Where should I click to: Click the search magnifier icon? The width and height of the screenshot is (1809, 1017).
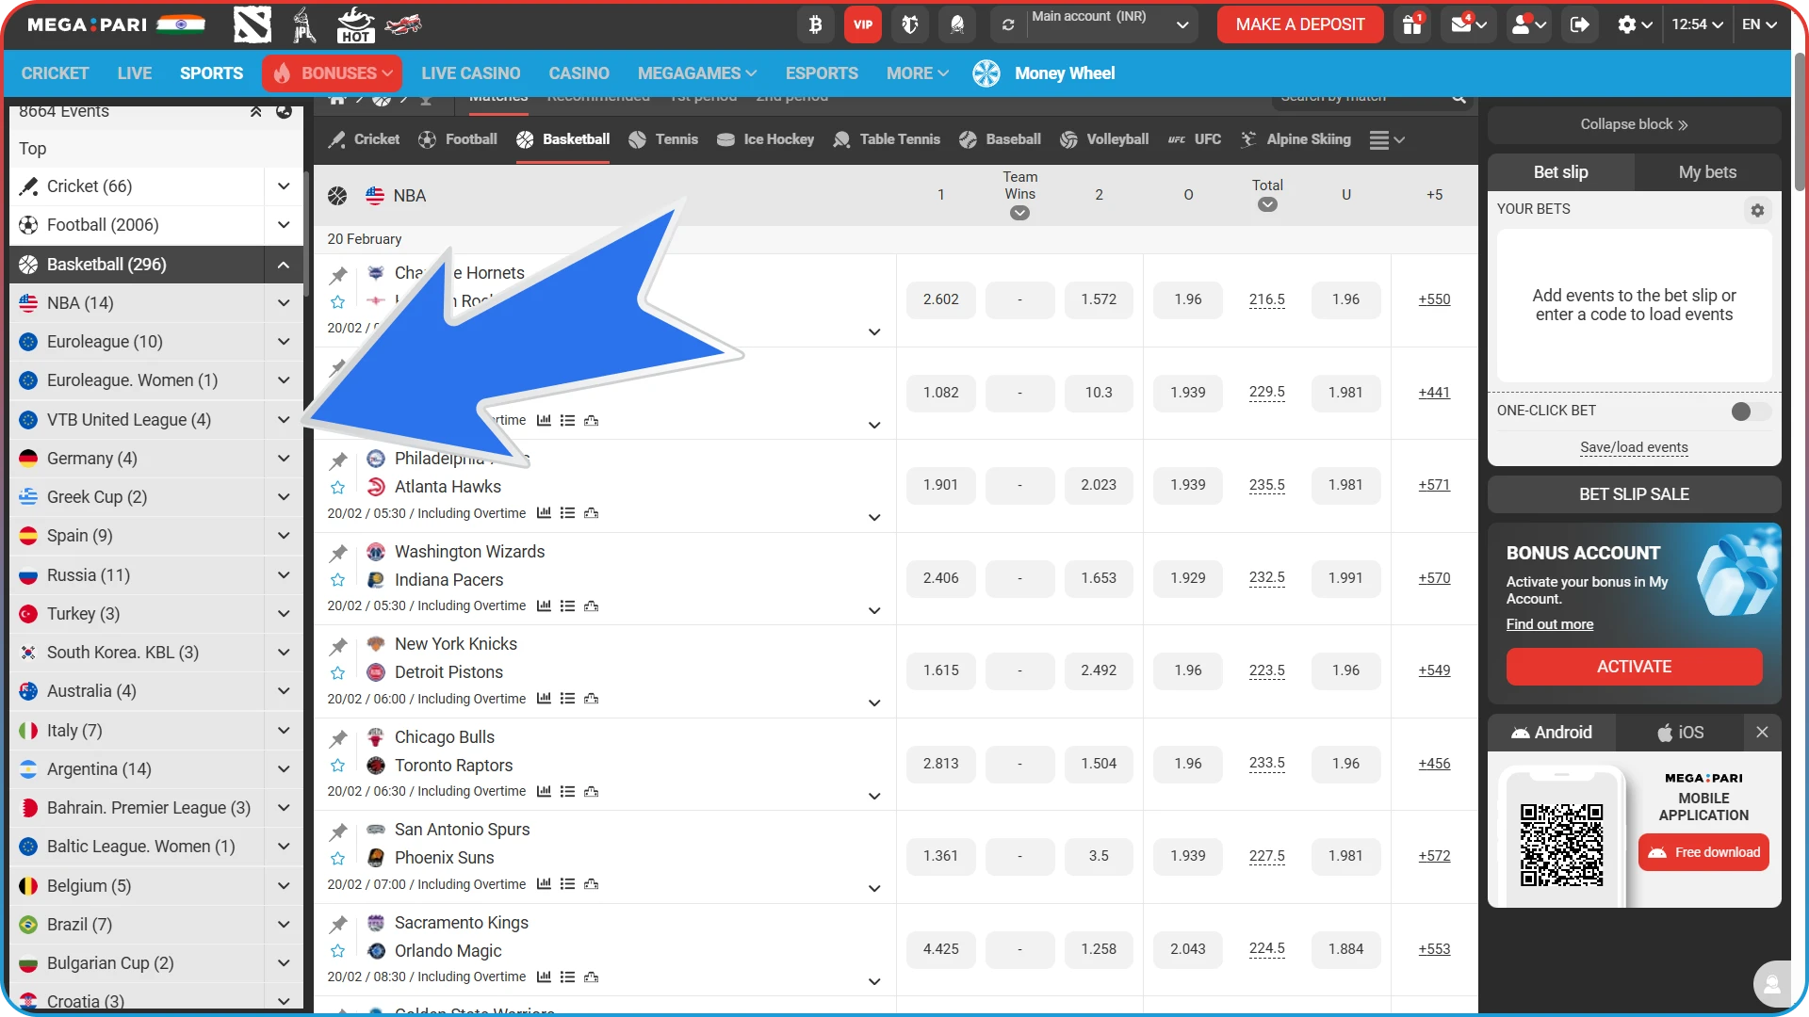1459,98
